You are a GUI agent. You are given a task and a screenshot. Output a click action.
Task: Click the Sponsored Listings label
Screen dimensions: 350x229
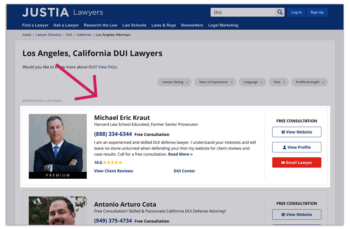pos(42,101)
